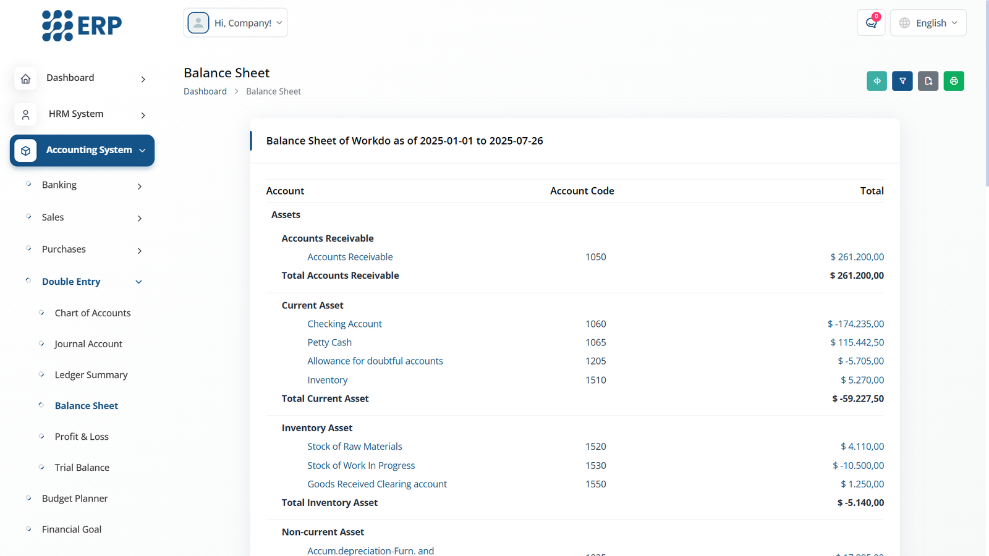Print the balance sheet with green printer icon
The width and height of the screenshot is (989, 556).
tap(954, 81)
